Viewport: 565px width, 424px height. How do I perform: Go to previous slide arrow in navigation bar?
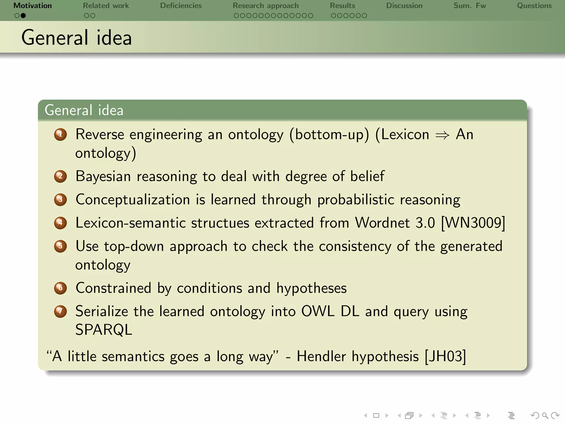tap(366, 415)
